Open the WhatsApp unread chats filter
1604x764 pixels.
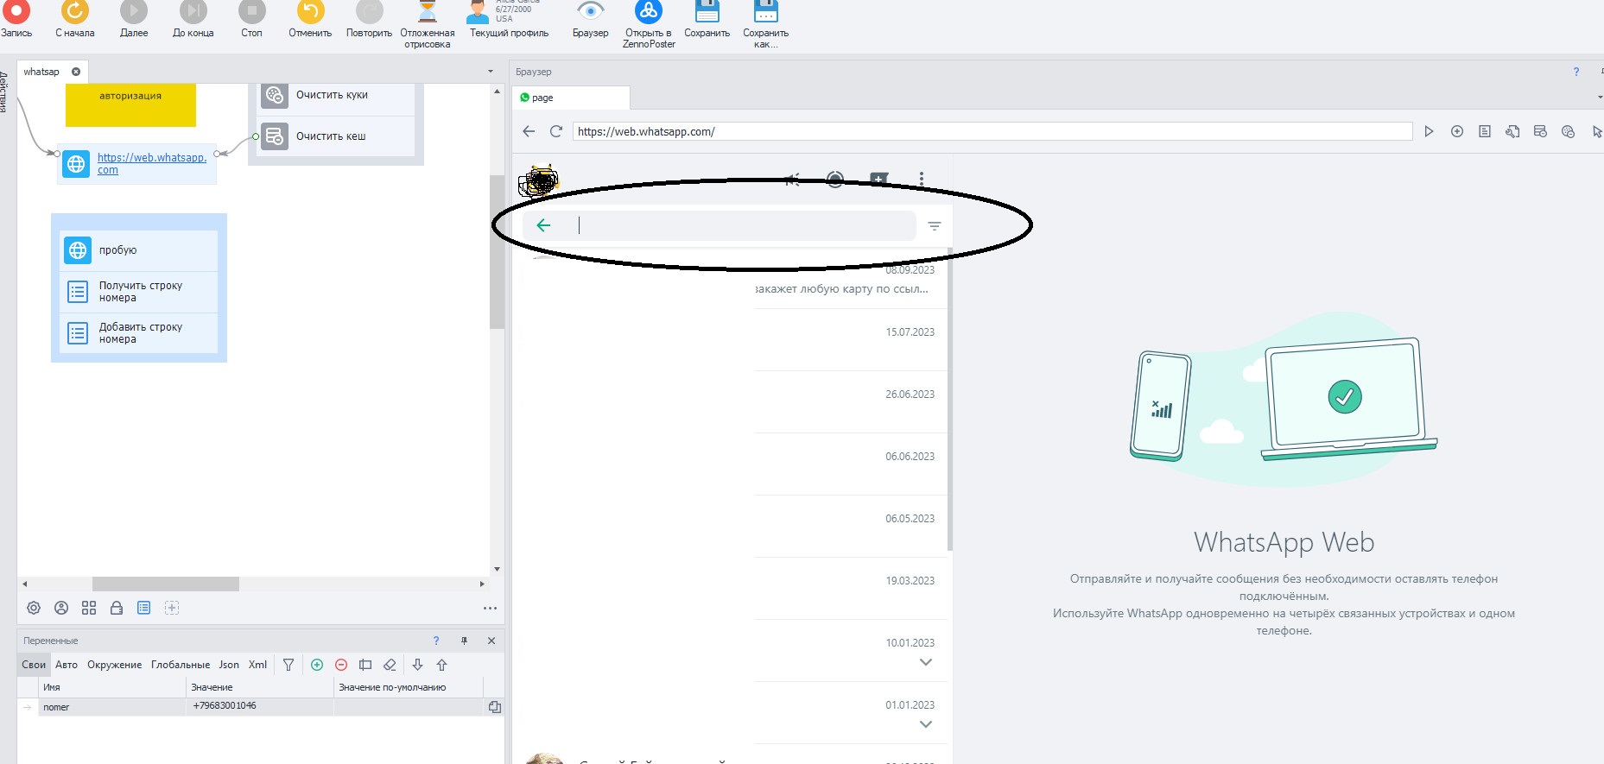tap(935, 226)
